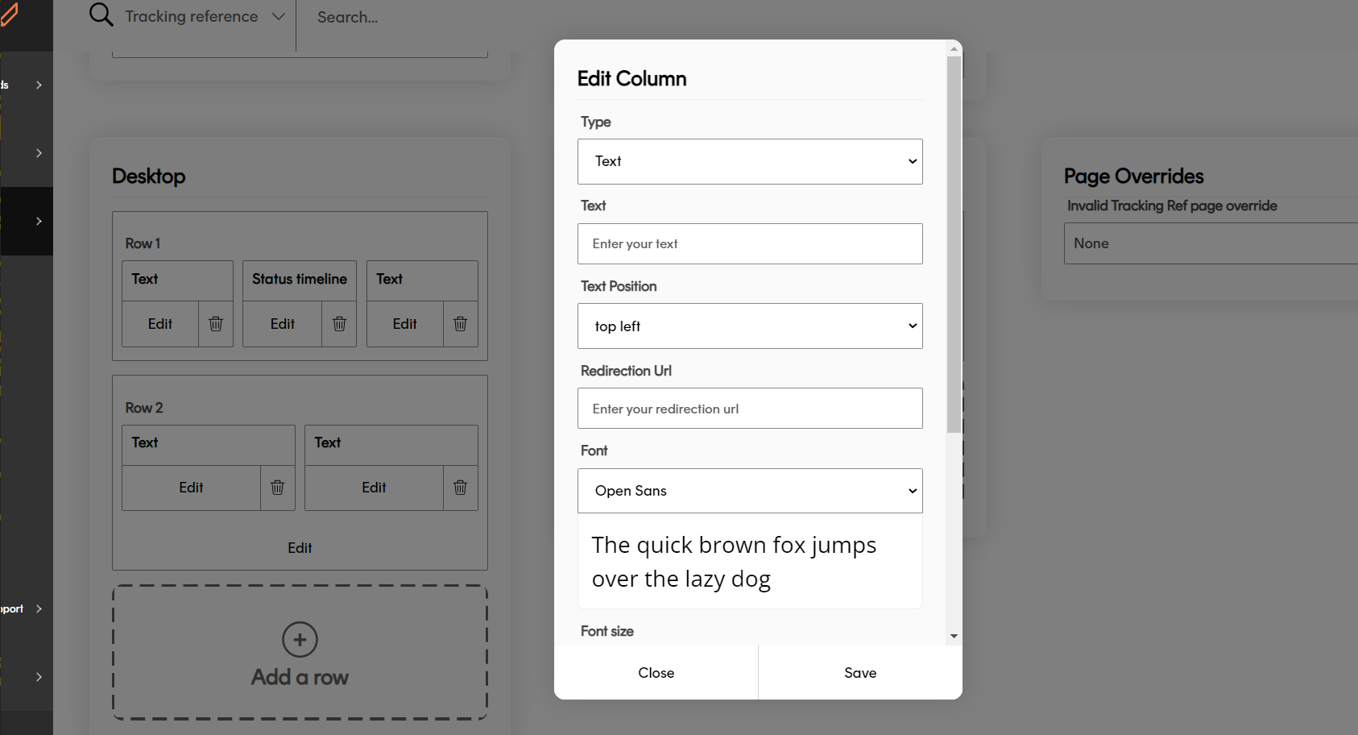Click the Row 2 bottom Edit button

click(x=300, y=548)
